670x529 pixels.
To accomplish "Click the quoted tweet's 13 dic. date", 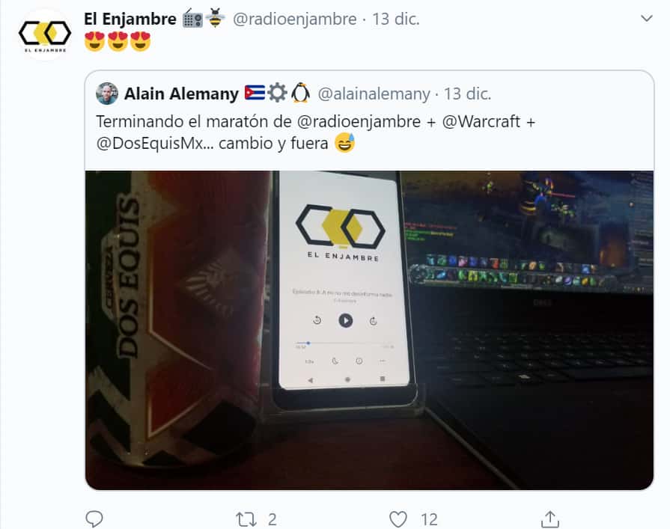I will (x=467, y=94).
